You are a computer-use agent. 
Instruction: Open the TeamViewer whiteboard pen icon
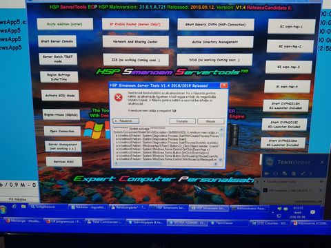(x=303, y=174)
